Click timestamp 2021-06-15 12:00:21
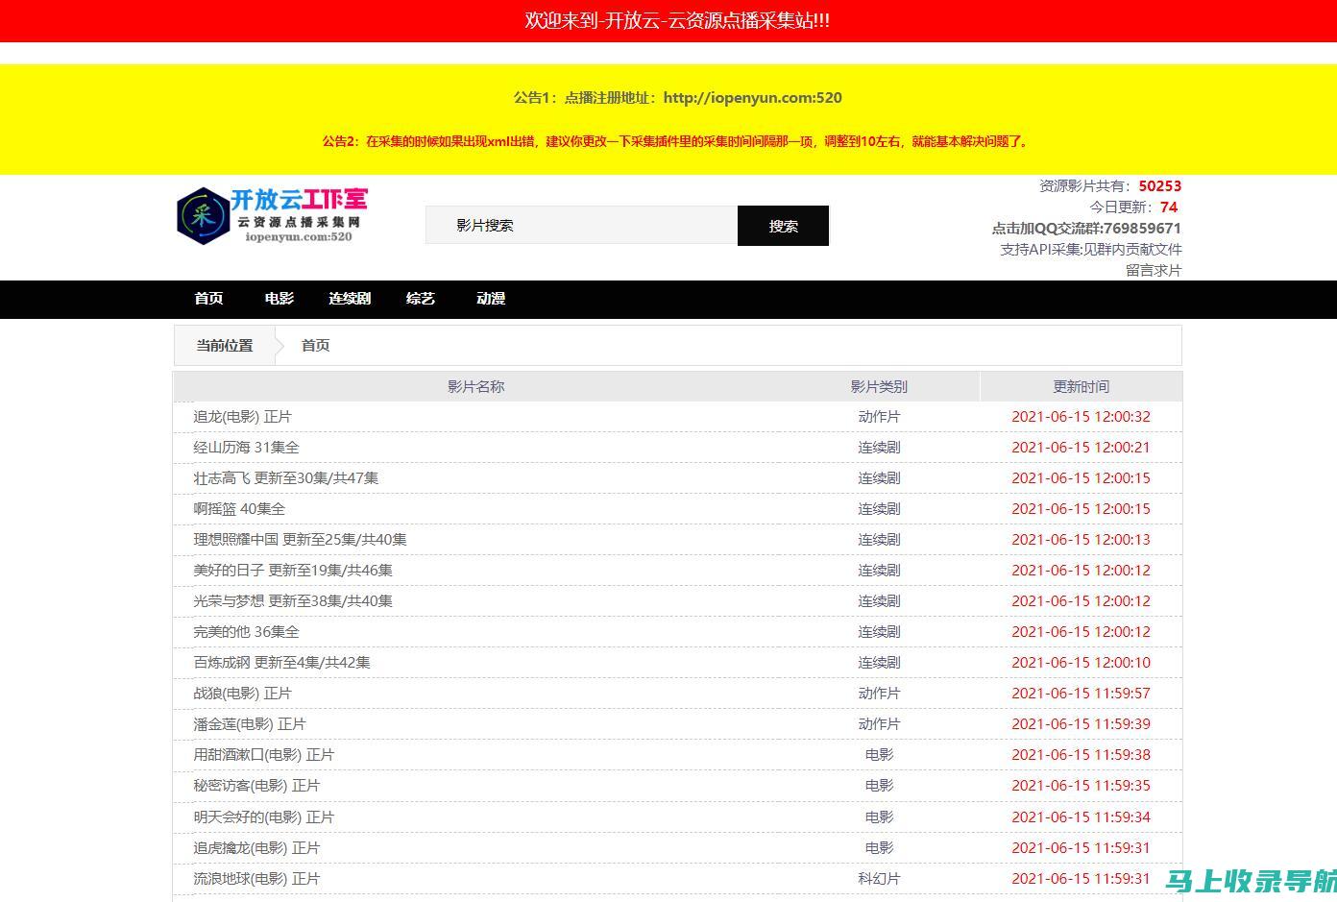Image resolution: width=1337 pixels, height=902 pixels. [x=1081, y=447]
